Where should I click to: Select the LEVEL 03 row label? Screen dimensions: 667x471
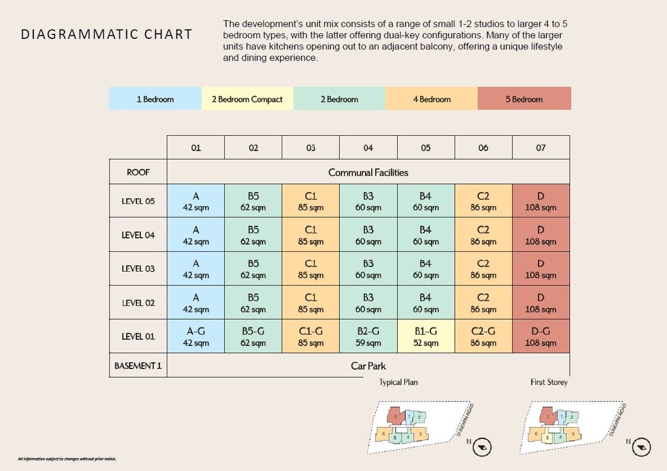[138, 269]
